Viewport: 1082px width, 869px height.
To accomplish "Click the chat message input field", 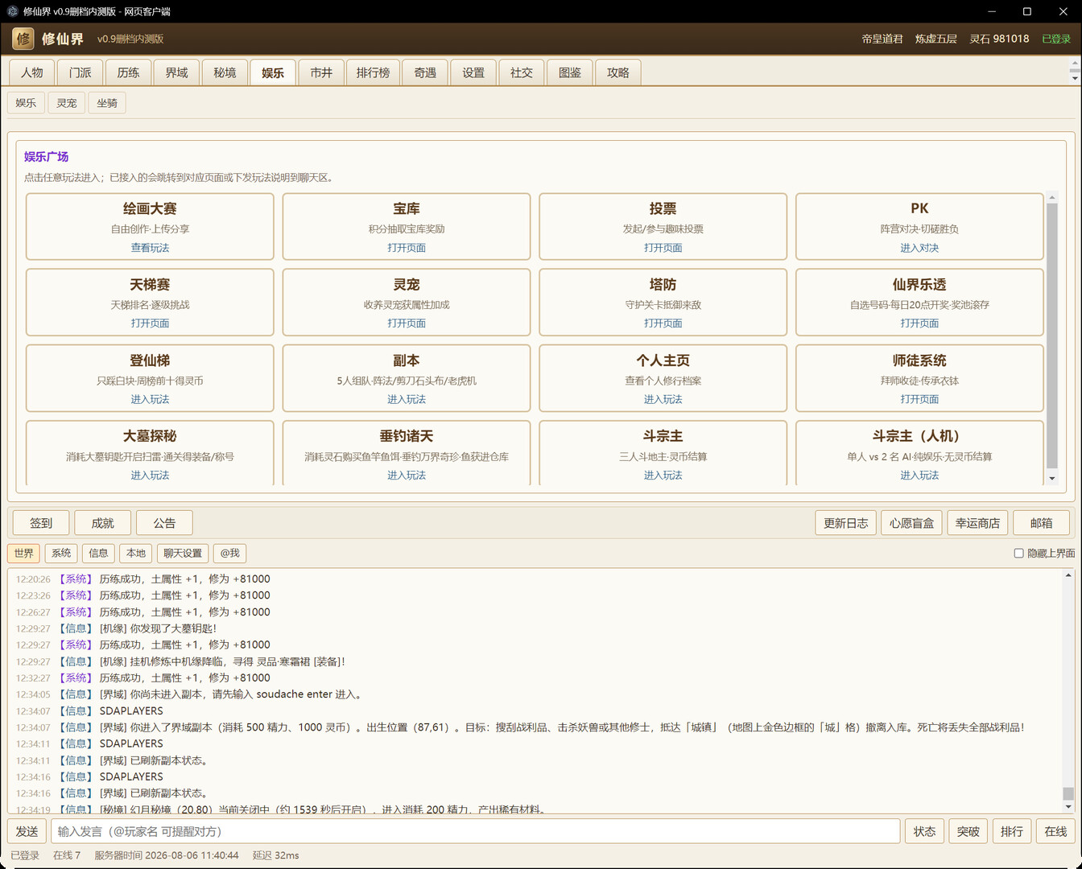I will 475,831.
